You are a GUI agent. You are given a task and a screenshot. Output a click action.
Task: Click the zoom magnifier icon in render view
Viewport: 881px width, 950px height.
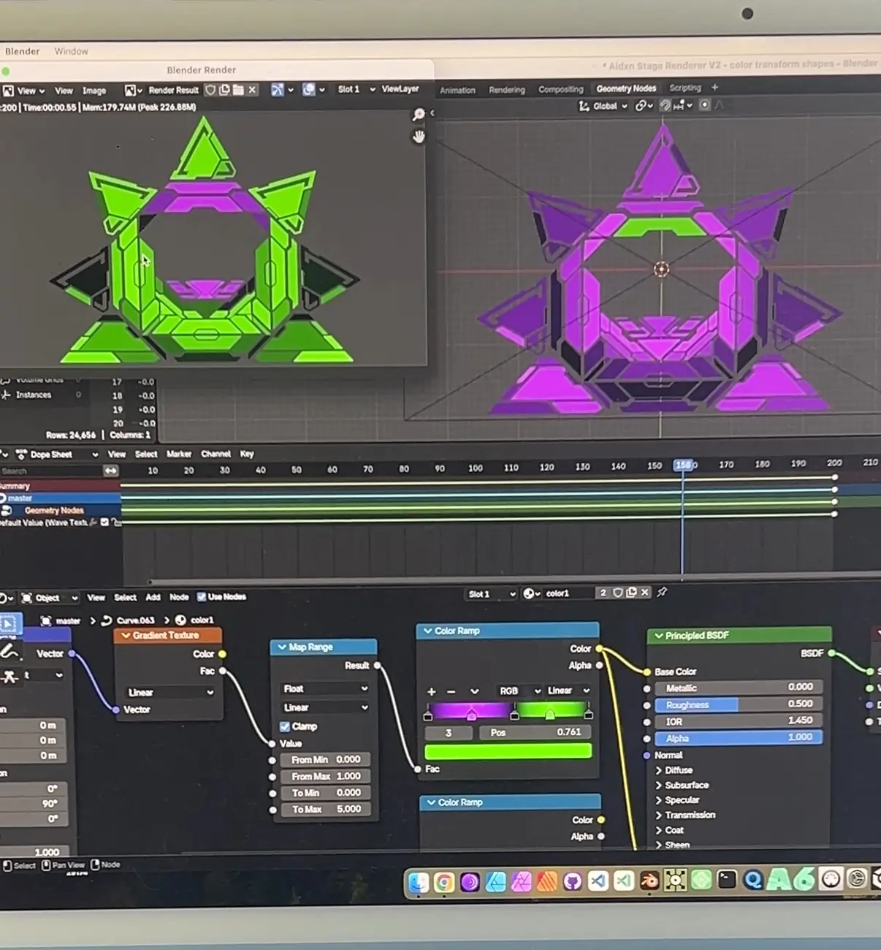click(419, 115)
